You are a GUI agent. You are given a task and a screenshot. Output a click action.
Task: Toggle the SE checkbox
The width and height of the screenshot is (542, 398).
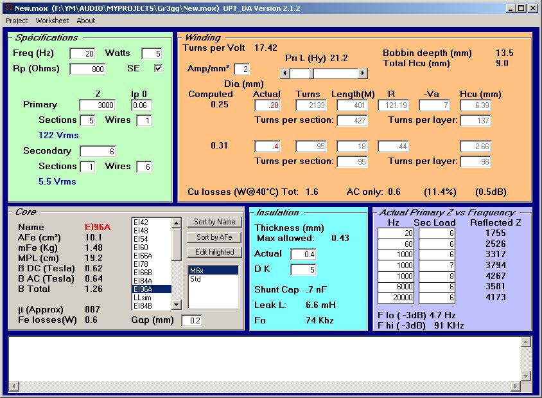tap(158, 68)
